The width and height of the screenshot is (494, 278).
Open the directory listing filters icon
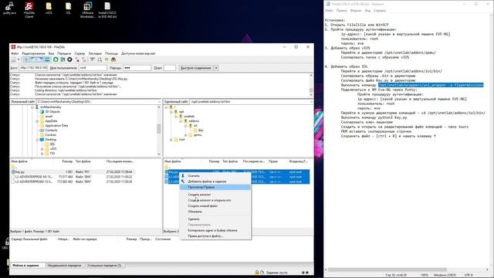pyautogui.click(x=93, y=59)
